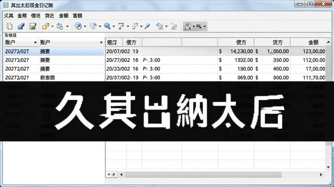
Task: Select the highlighted first 20272/027 row
Action: click(x=54, y=51)
